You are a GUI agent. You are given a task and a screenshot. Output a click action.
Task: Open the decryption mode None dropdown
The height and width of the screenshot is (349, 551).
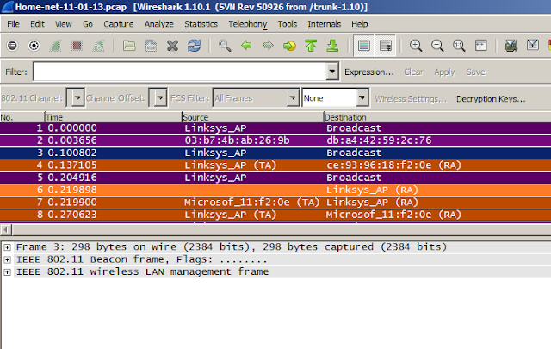coord(335,97)
